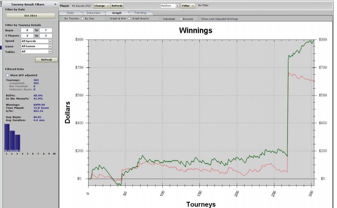Image resolution: width=337 pixels, height=208 pixels.
Task: Click the $/hr value $63.16
Action: pyautogui.click(x=38, y=111)
